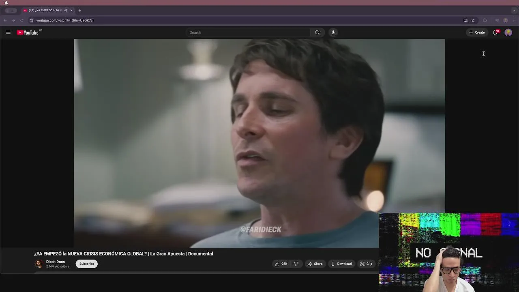519x292 pixels.
Task: Dislike the video with thumbs down
Action: click(296, 264)
